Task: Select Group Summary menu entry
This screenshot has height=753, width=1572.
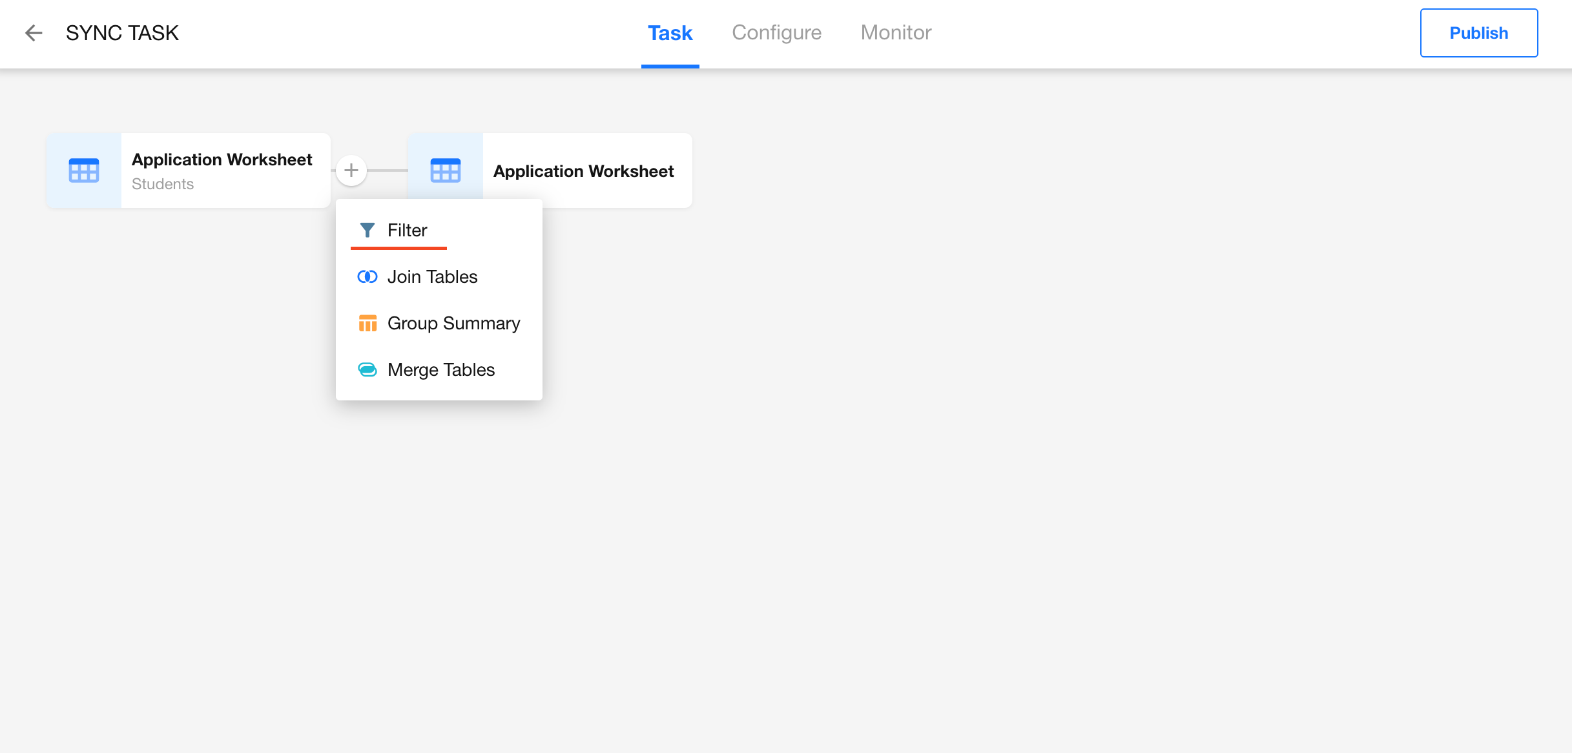Action: point(453,323)
